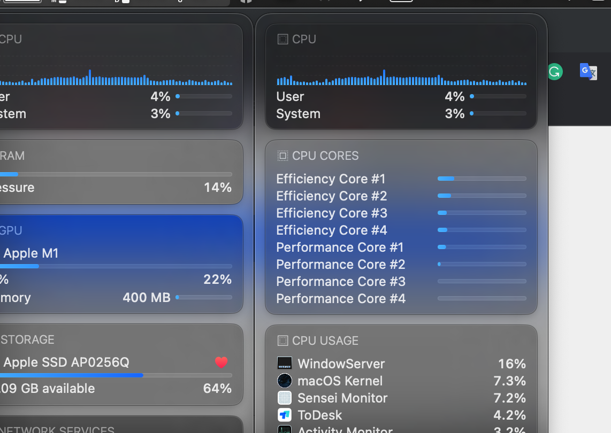Click the CPU CORES panel header icon

[282, 156]
